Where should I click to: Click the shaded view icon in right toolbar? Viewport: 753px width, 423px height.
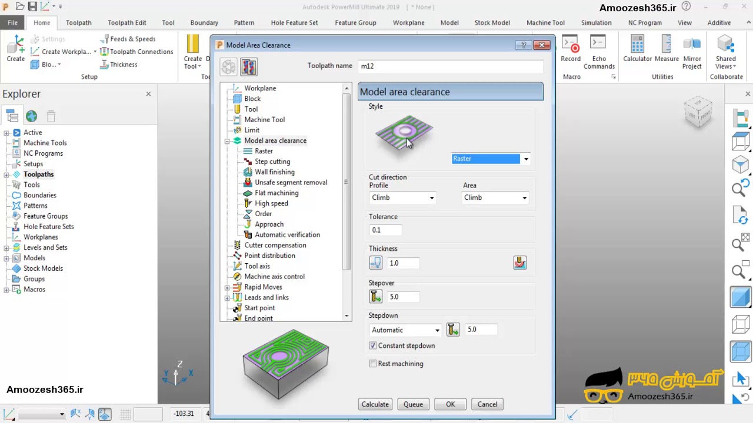click(x=741, y=297)
